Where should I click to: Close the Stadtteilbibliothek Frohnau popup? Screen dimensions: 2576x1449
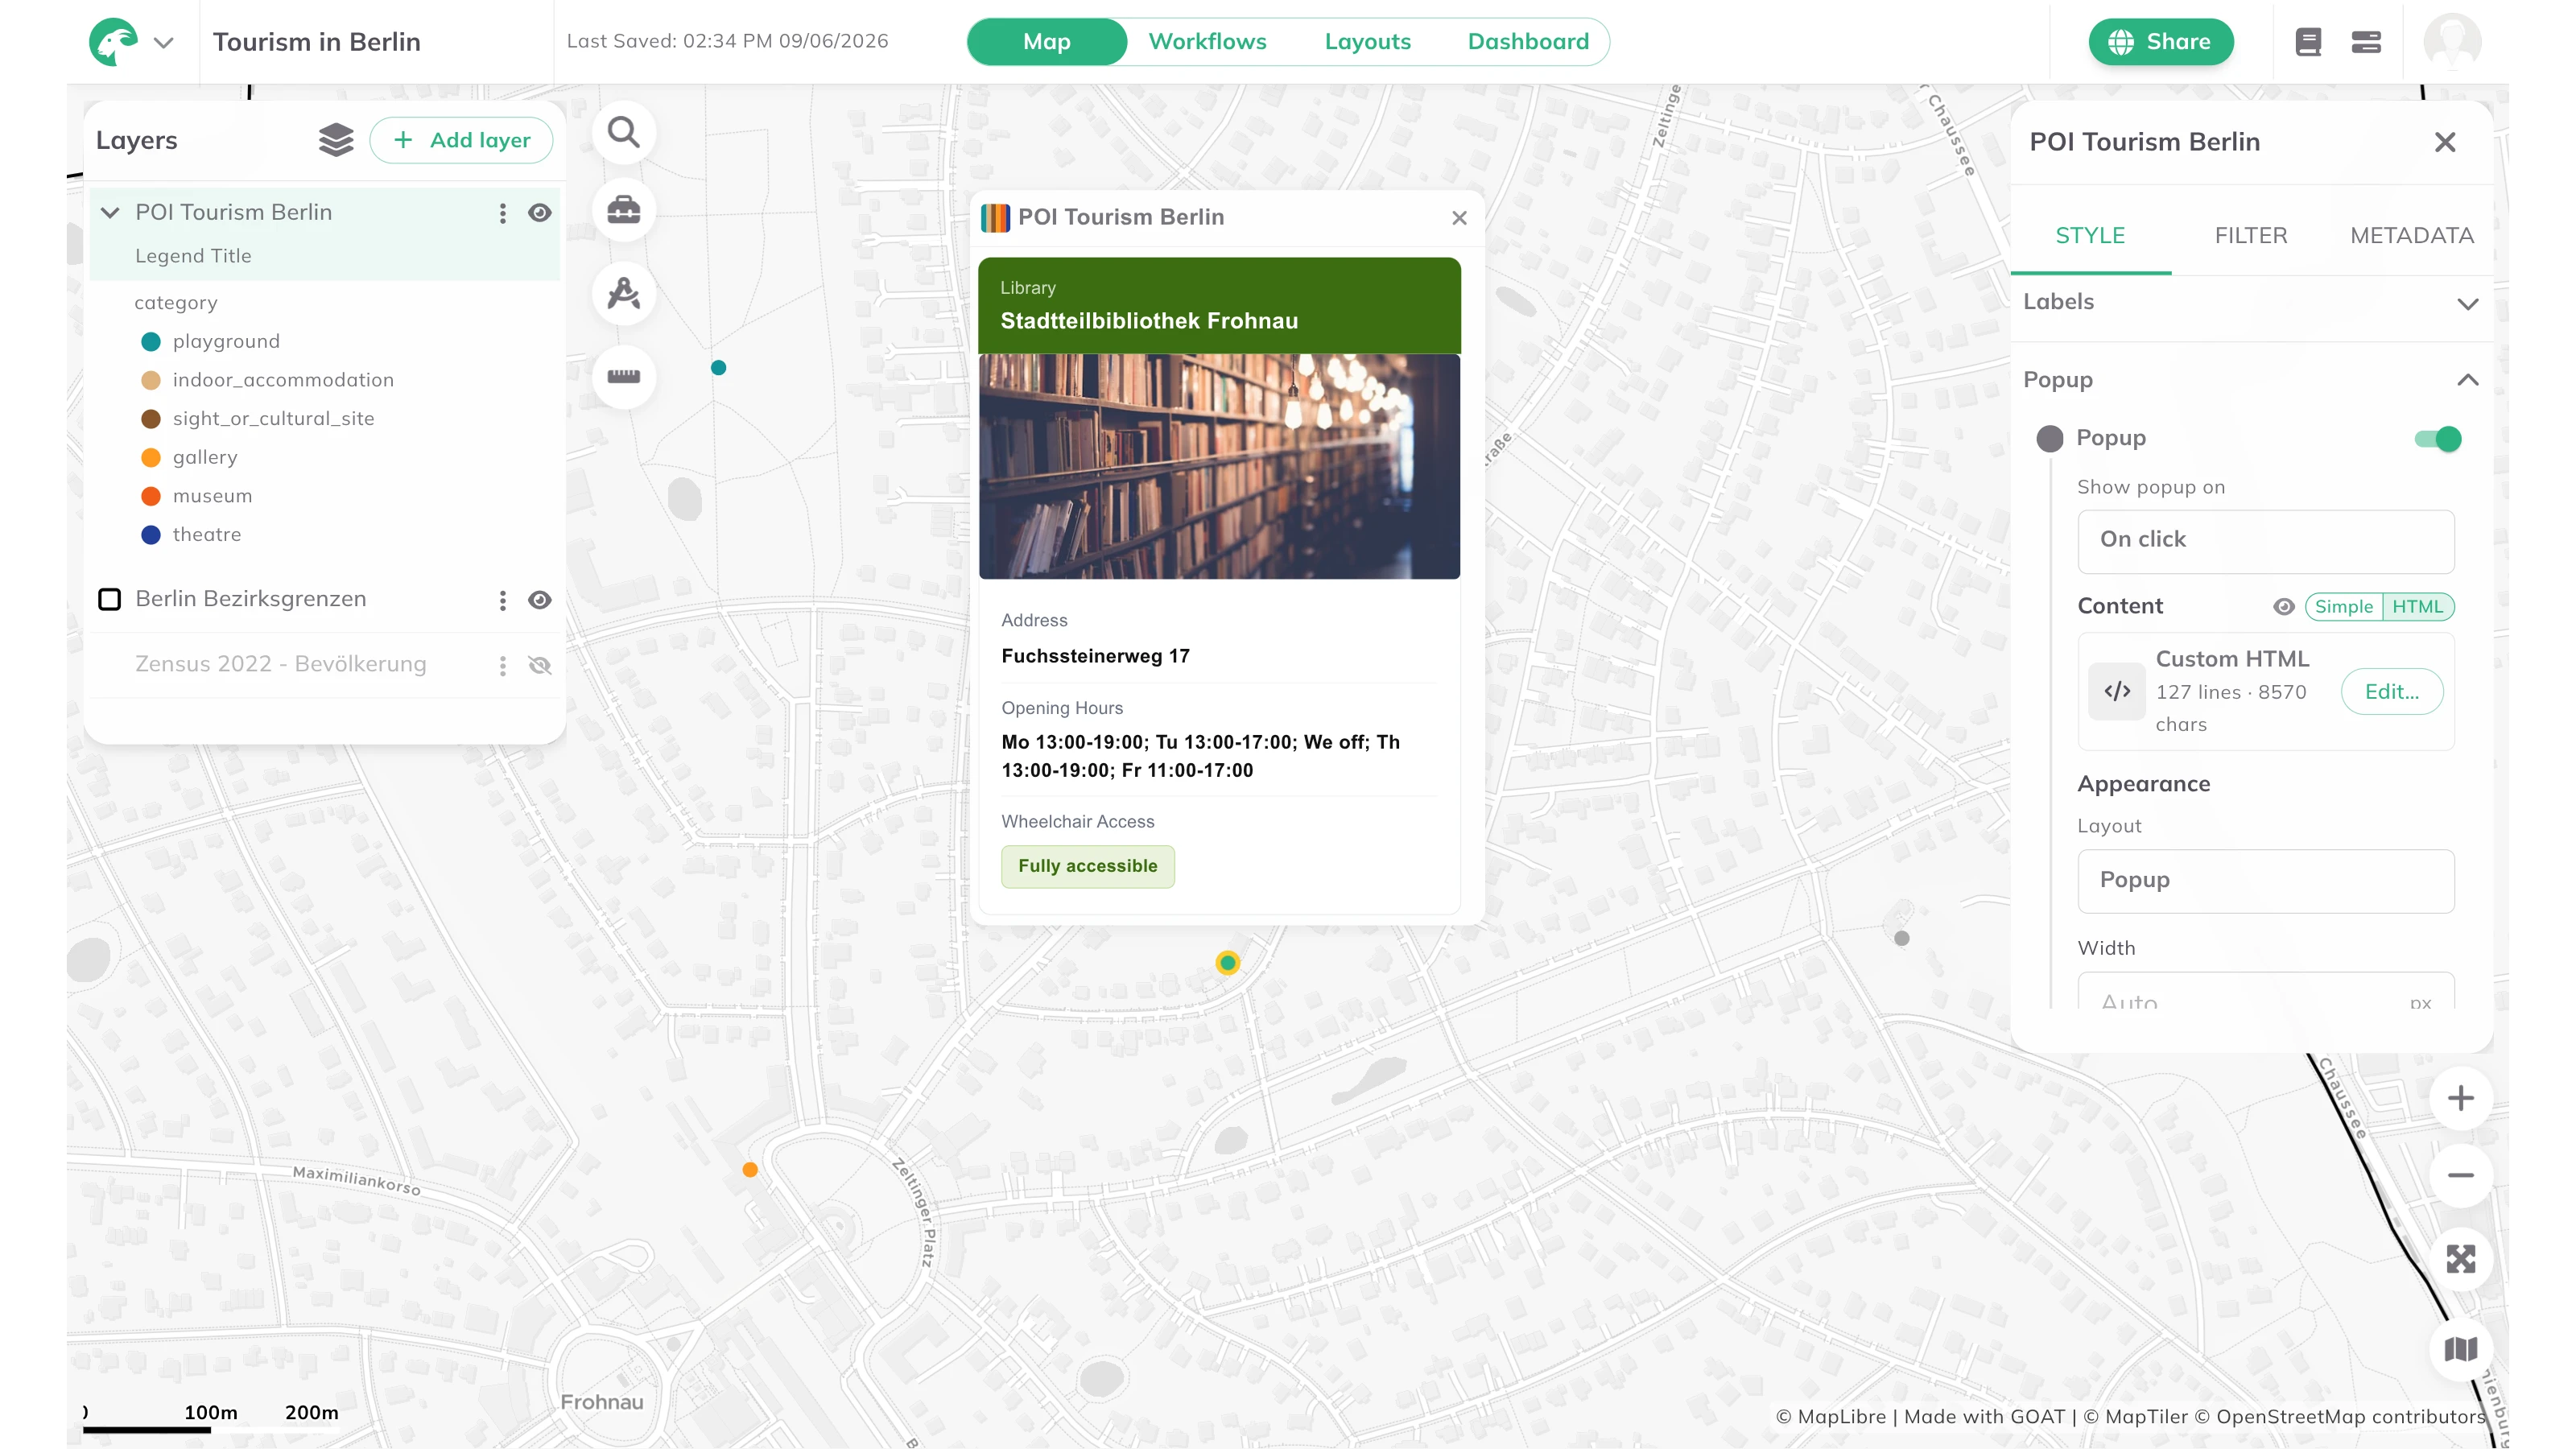1460,218
